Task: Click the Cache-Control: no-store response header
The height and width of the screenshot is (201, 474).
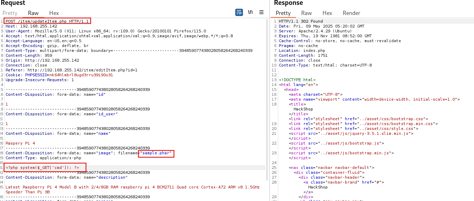Action: pyautogui.click(x=340, y=41)
